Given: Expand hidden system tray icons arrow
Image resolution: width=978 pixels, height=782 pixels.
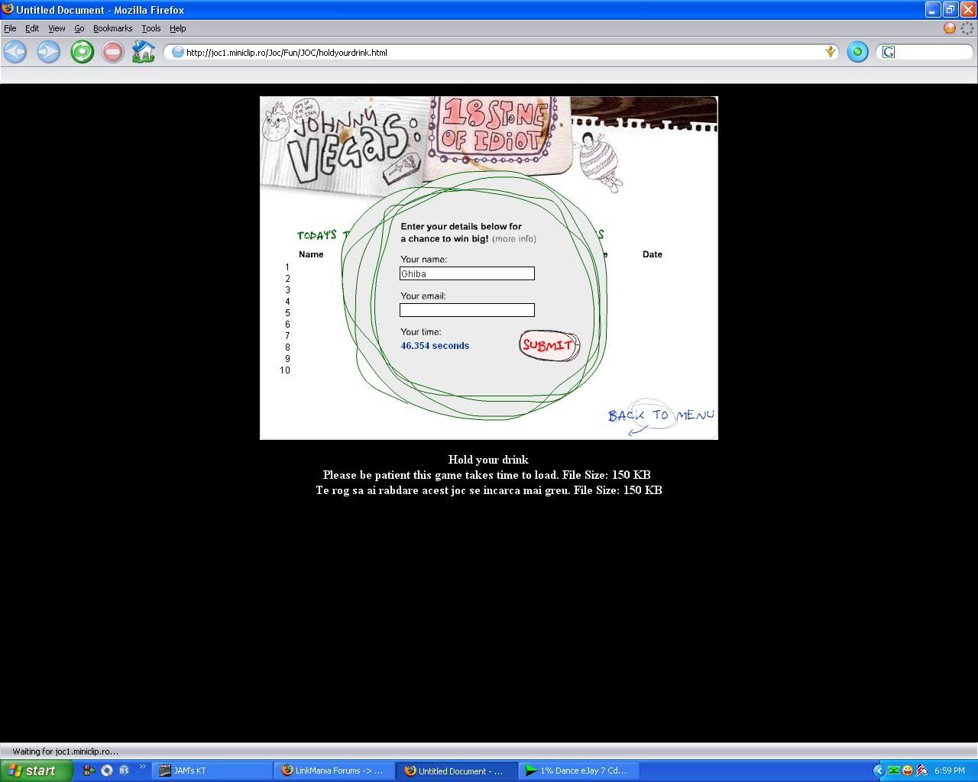Looking at the screenshot, I should coord(879,771).
